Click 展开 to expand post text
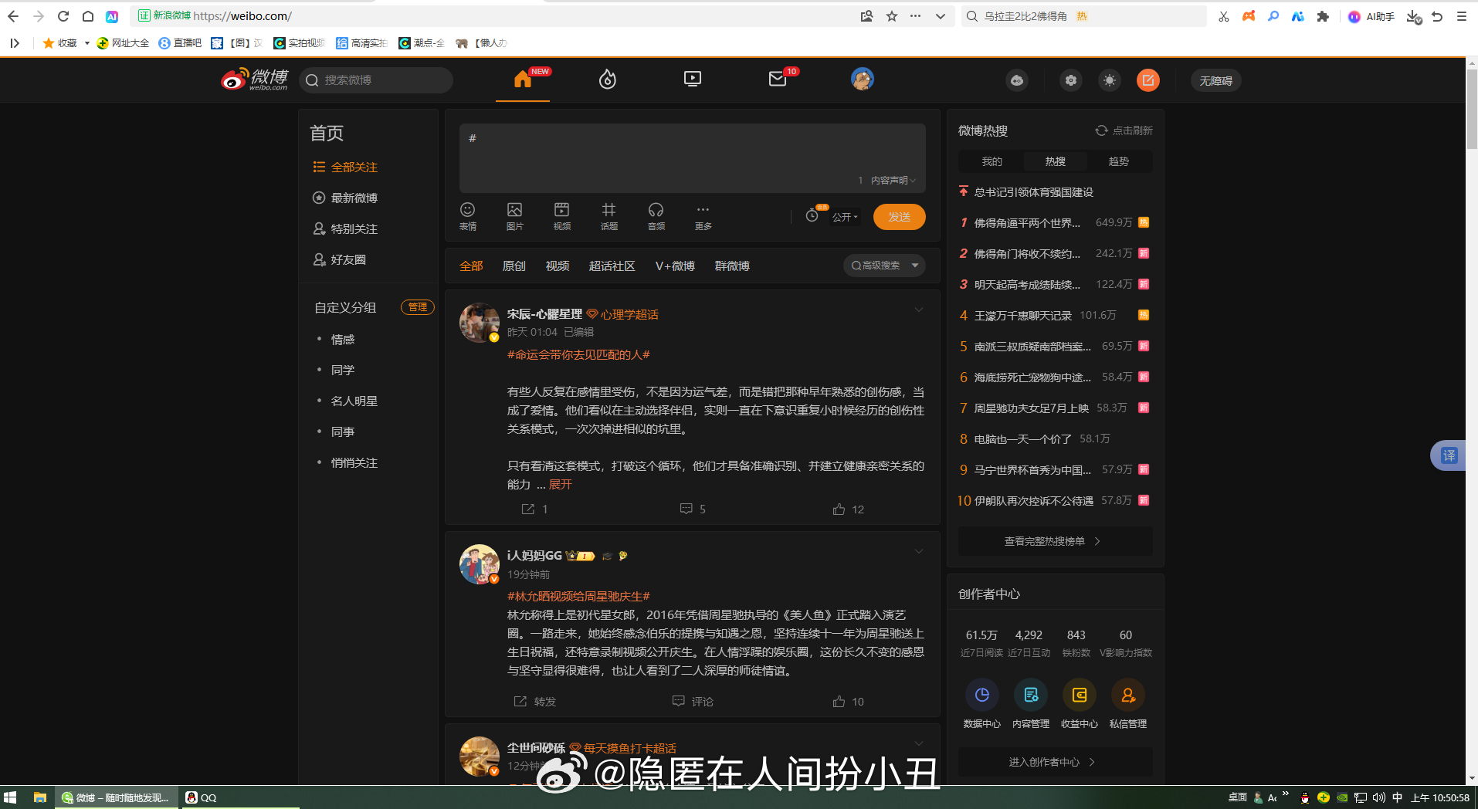The width and height of the screenshot is (1478, 809). 561,485
